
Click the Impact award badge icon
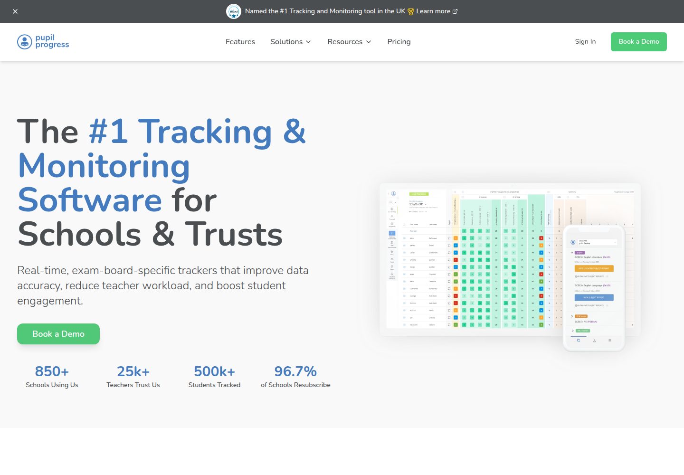tap(233, 11)
